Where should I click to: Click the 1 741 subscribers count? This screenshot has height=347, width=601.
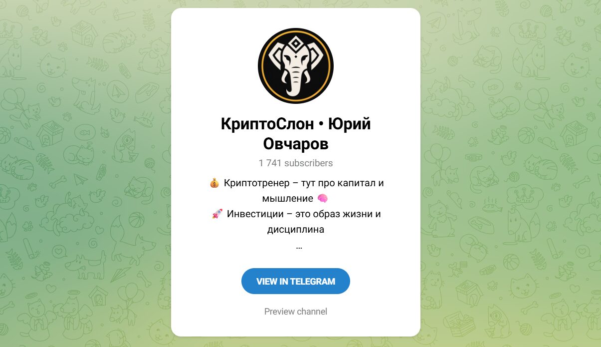(x=296, y=163)
